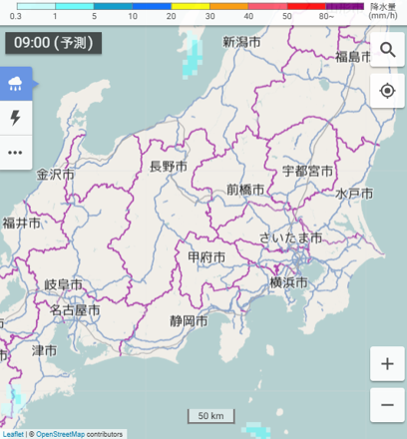The width and height of the screenshot is (407, 439).
Task: Center map on current location
Action: click(x=387, y=91)
